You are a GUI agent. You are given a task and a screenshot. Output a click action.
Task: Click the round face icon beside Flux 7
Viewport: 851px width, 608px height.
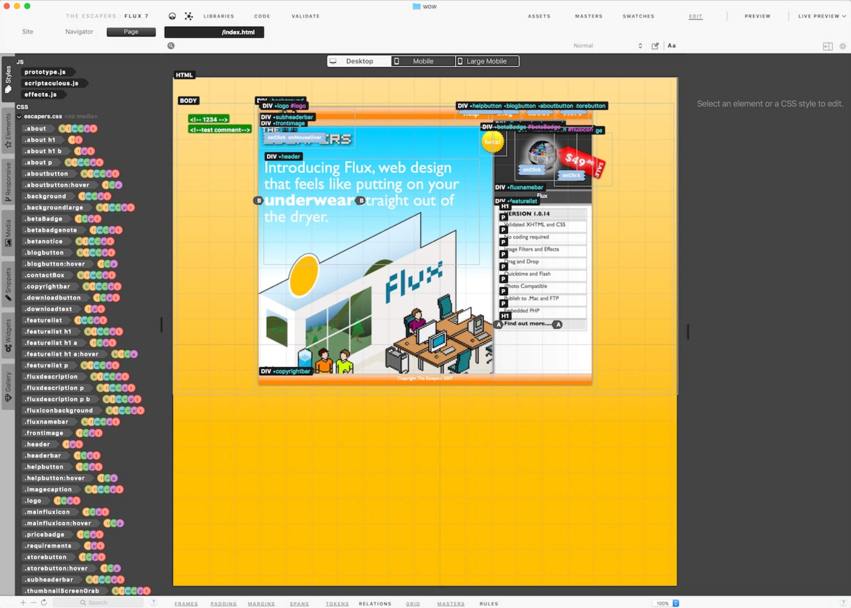coord(172,16)
